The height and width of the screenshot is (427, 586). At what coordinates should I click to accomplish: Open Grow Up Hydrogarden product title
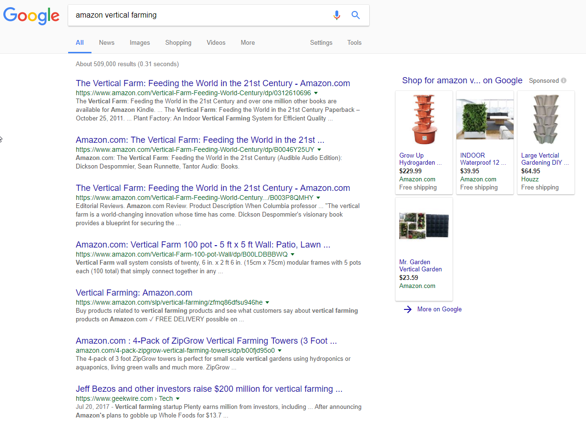tap(421, 159)
